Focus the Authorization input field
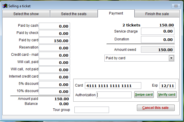This screenshot has height=122, width=184. pos(114,95)
